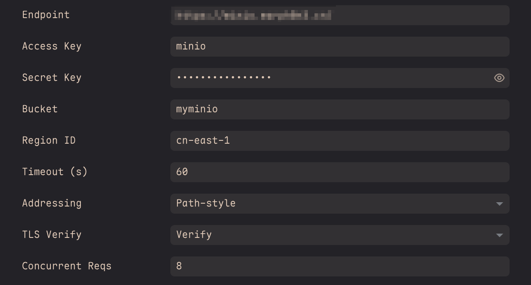Open the Addressing Path-style dropdown

pos(333,204)
